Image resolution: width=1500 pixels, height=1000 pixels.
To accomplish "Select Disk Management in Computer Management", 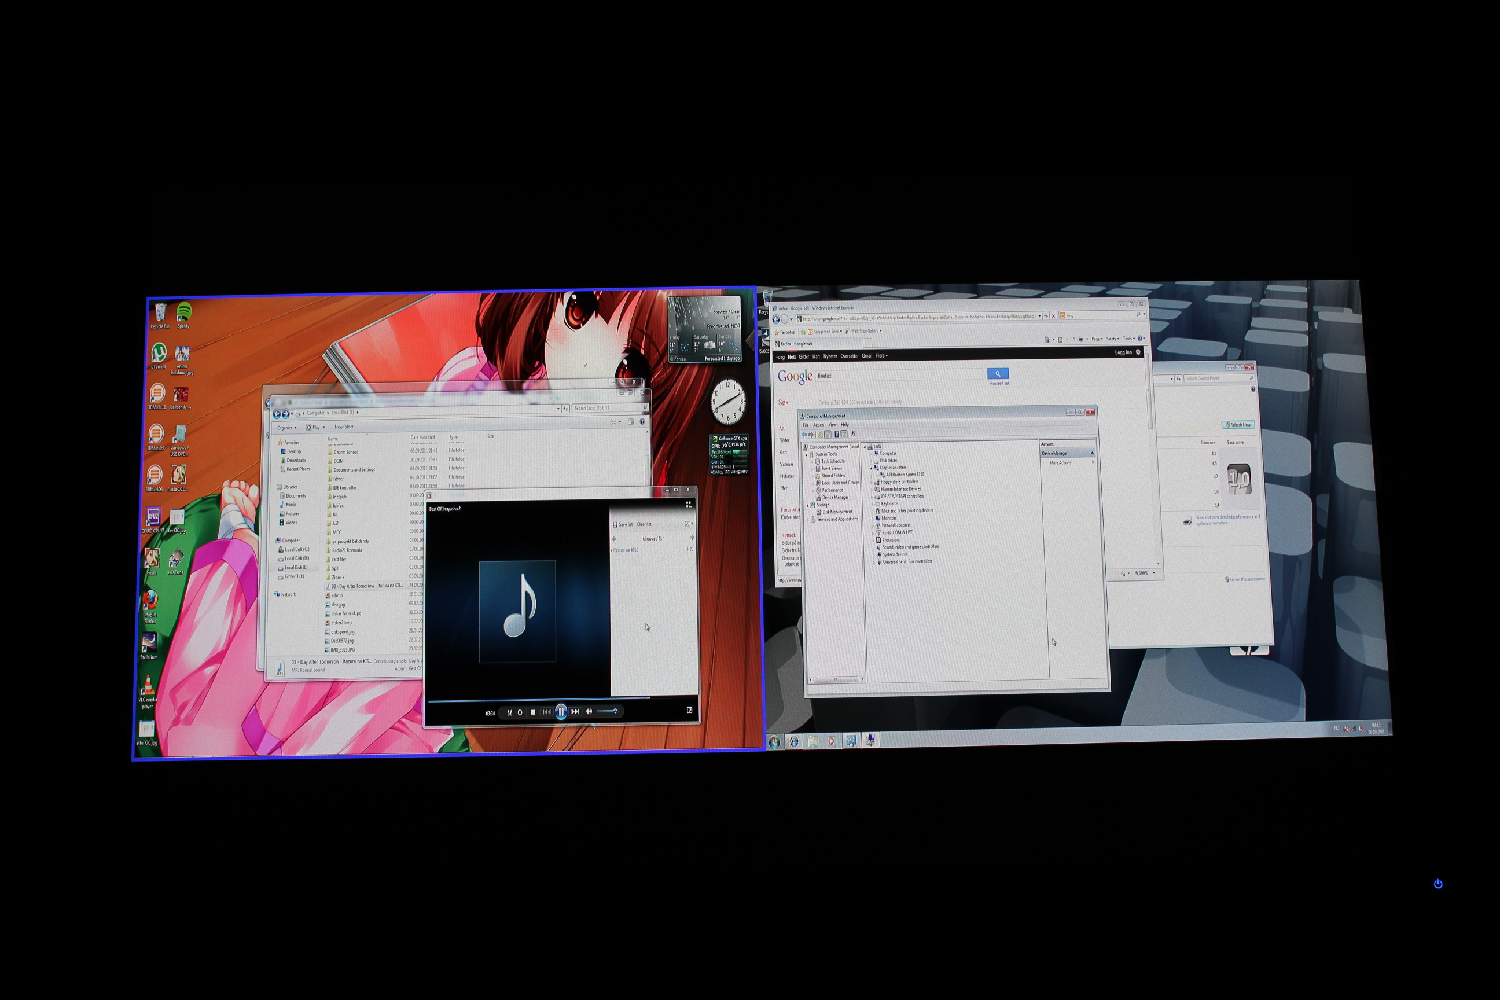I will click(x=835, y=512).
